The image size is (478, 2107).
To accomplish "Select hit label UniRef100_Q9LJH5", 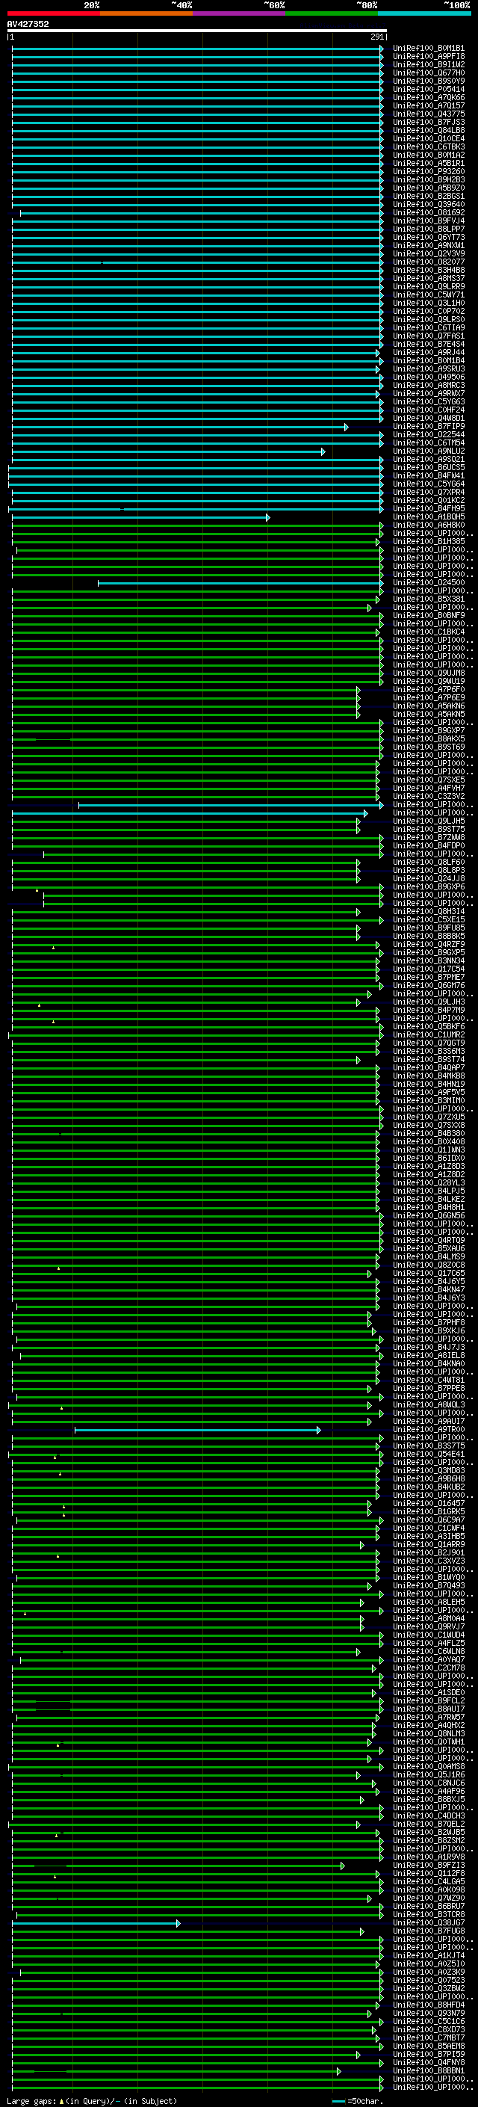I will pyautogui.click(x=429, y=821).
